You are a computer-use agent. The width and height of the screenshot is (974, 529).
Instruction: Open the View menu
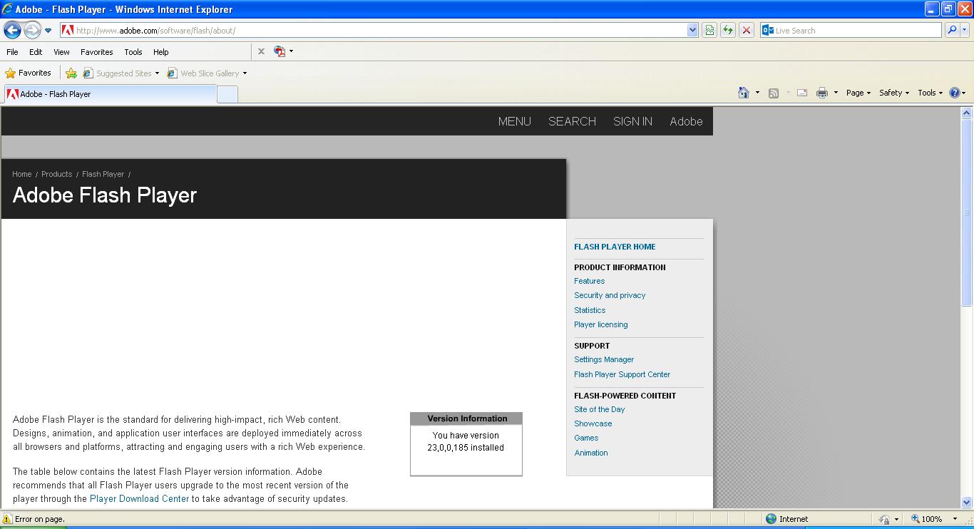click(x=61, y=52)
